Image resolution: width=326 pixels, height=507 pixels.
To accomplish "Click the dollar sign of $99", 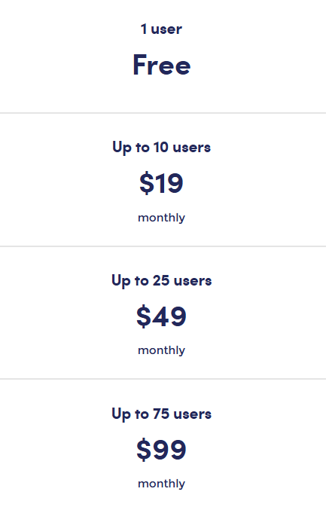I will (144, 450).
